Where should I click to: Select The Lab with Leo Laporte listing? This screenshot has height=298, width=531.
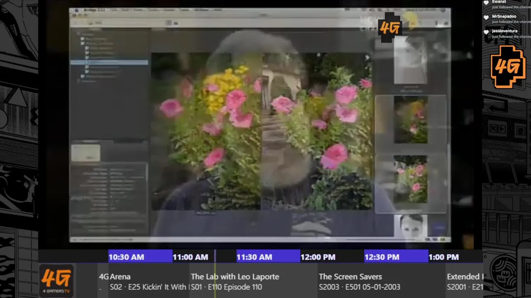pyautogui.click(x=253, y=281)
